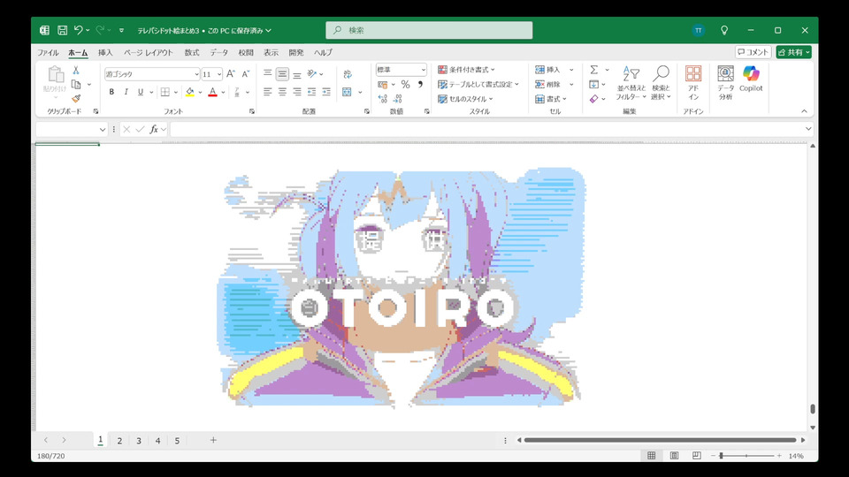The width and height of the screenshot is (849, 477).
Task: Click the Borders icon
Action: [x=165, y=92]
